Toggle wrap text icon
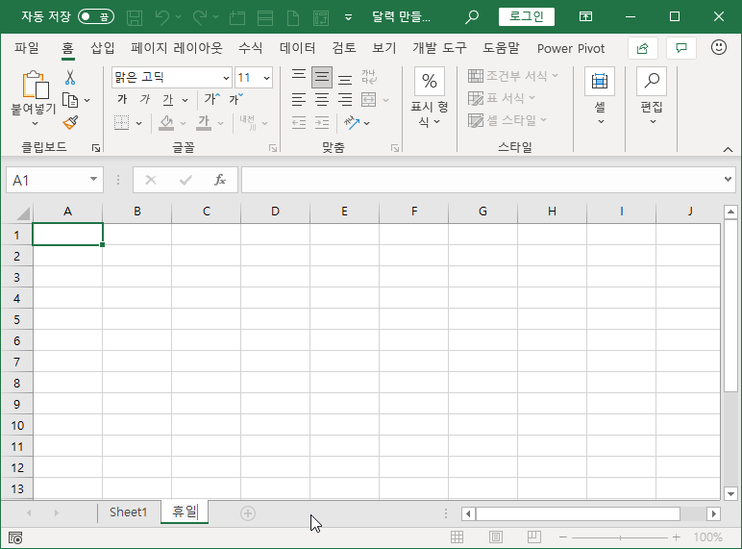 369,77
